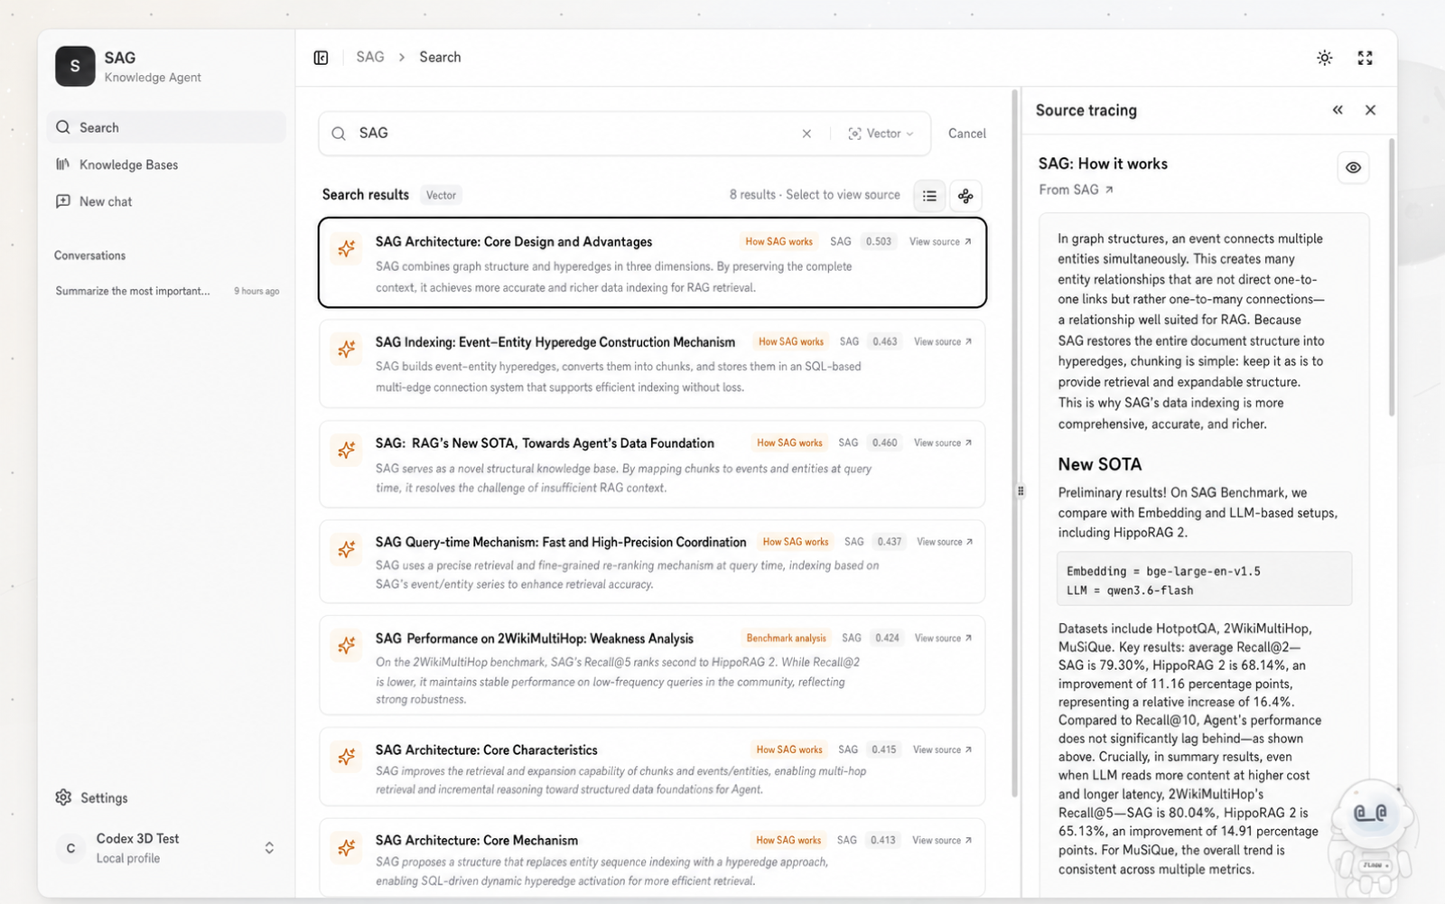Toggle the eye preview icon for source

pos(1353,167)
